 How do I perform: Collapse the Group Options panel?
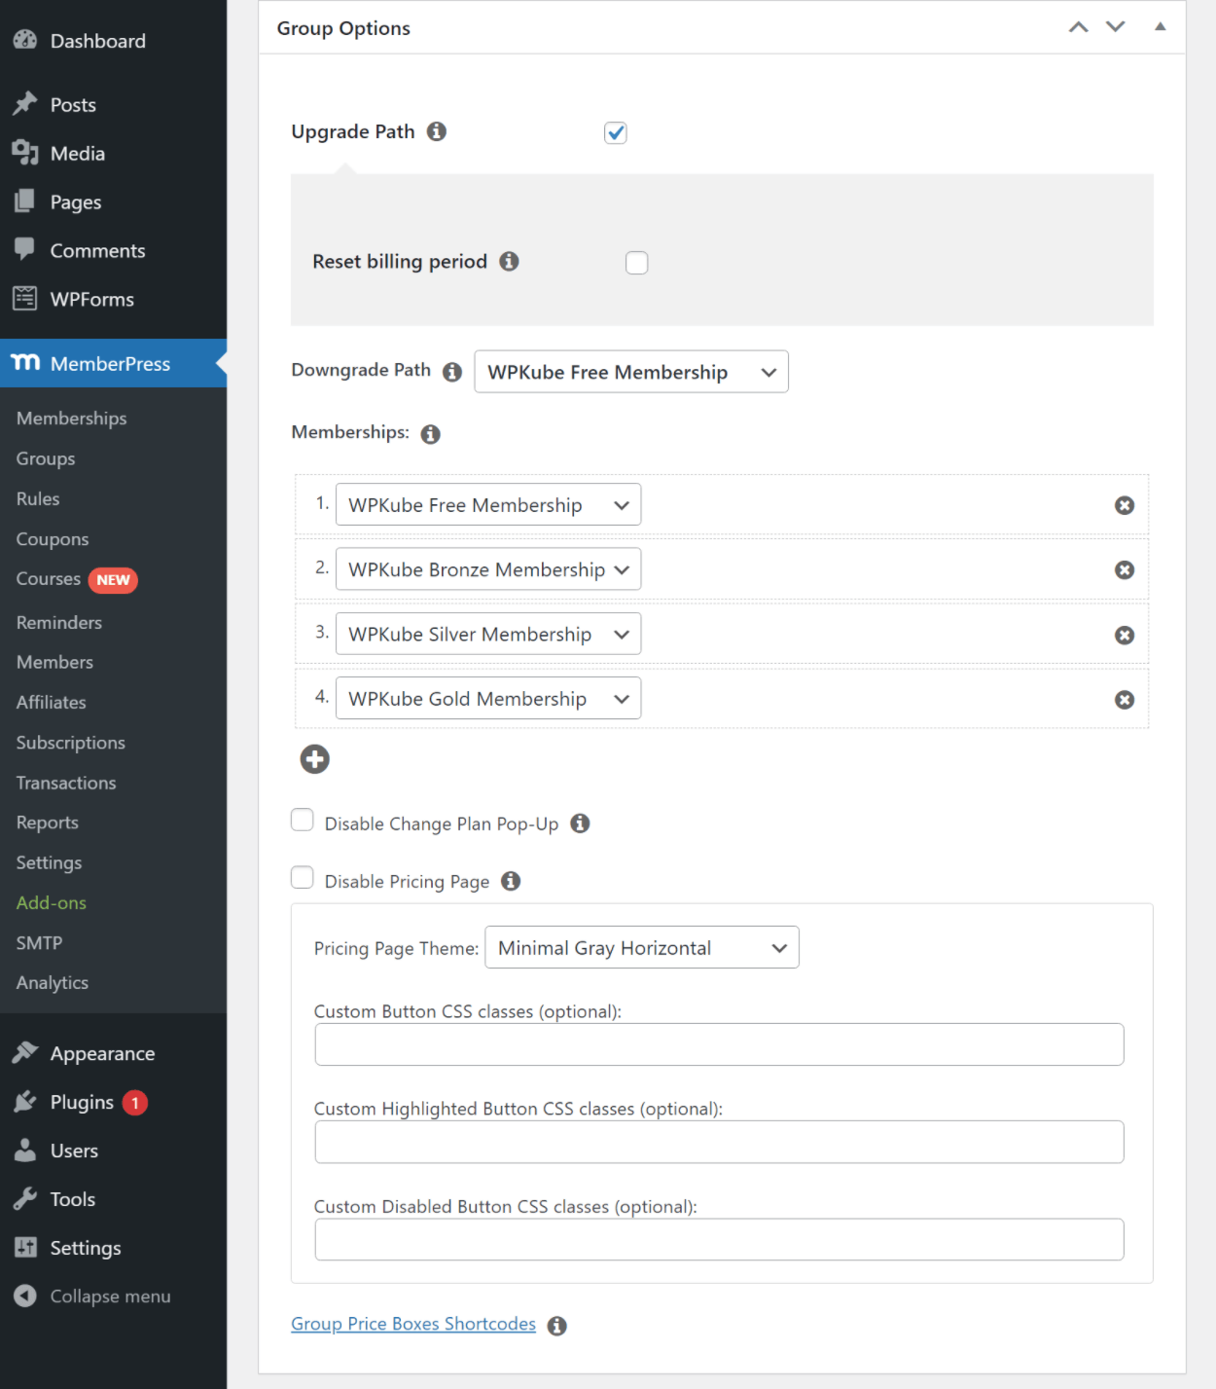pos(1161,27)
